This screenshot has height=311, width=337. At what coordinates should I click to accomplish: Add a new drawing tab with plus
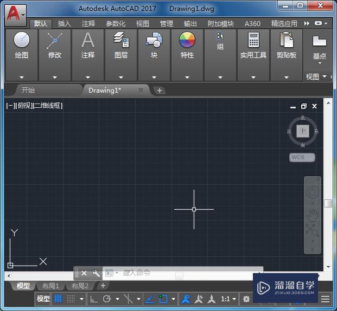pos(159,90)
